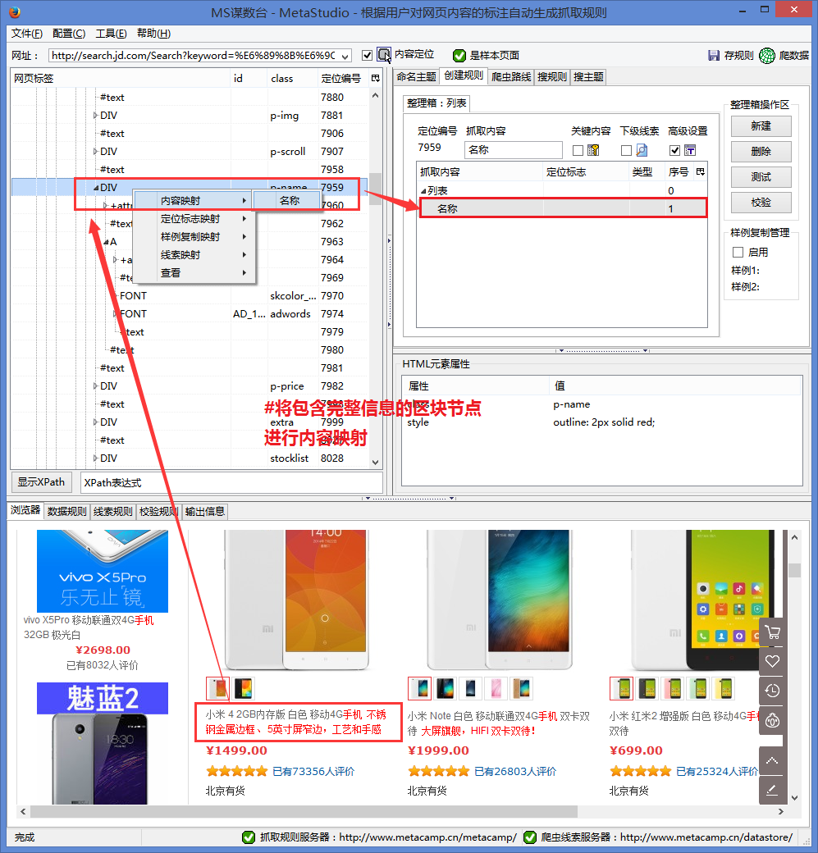
Task: Click the 新建 button
Action: tap(761, 126)
